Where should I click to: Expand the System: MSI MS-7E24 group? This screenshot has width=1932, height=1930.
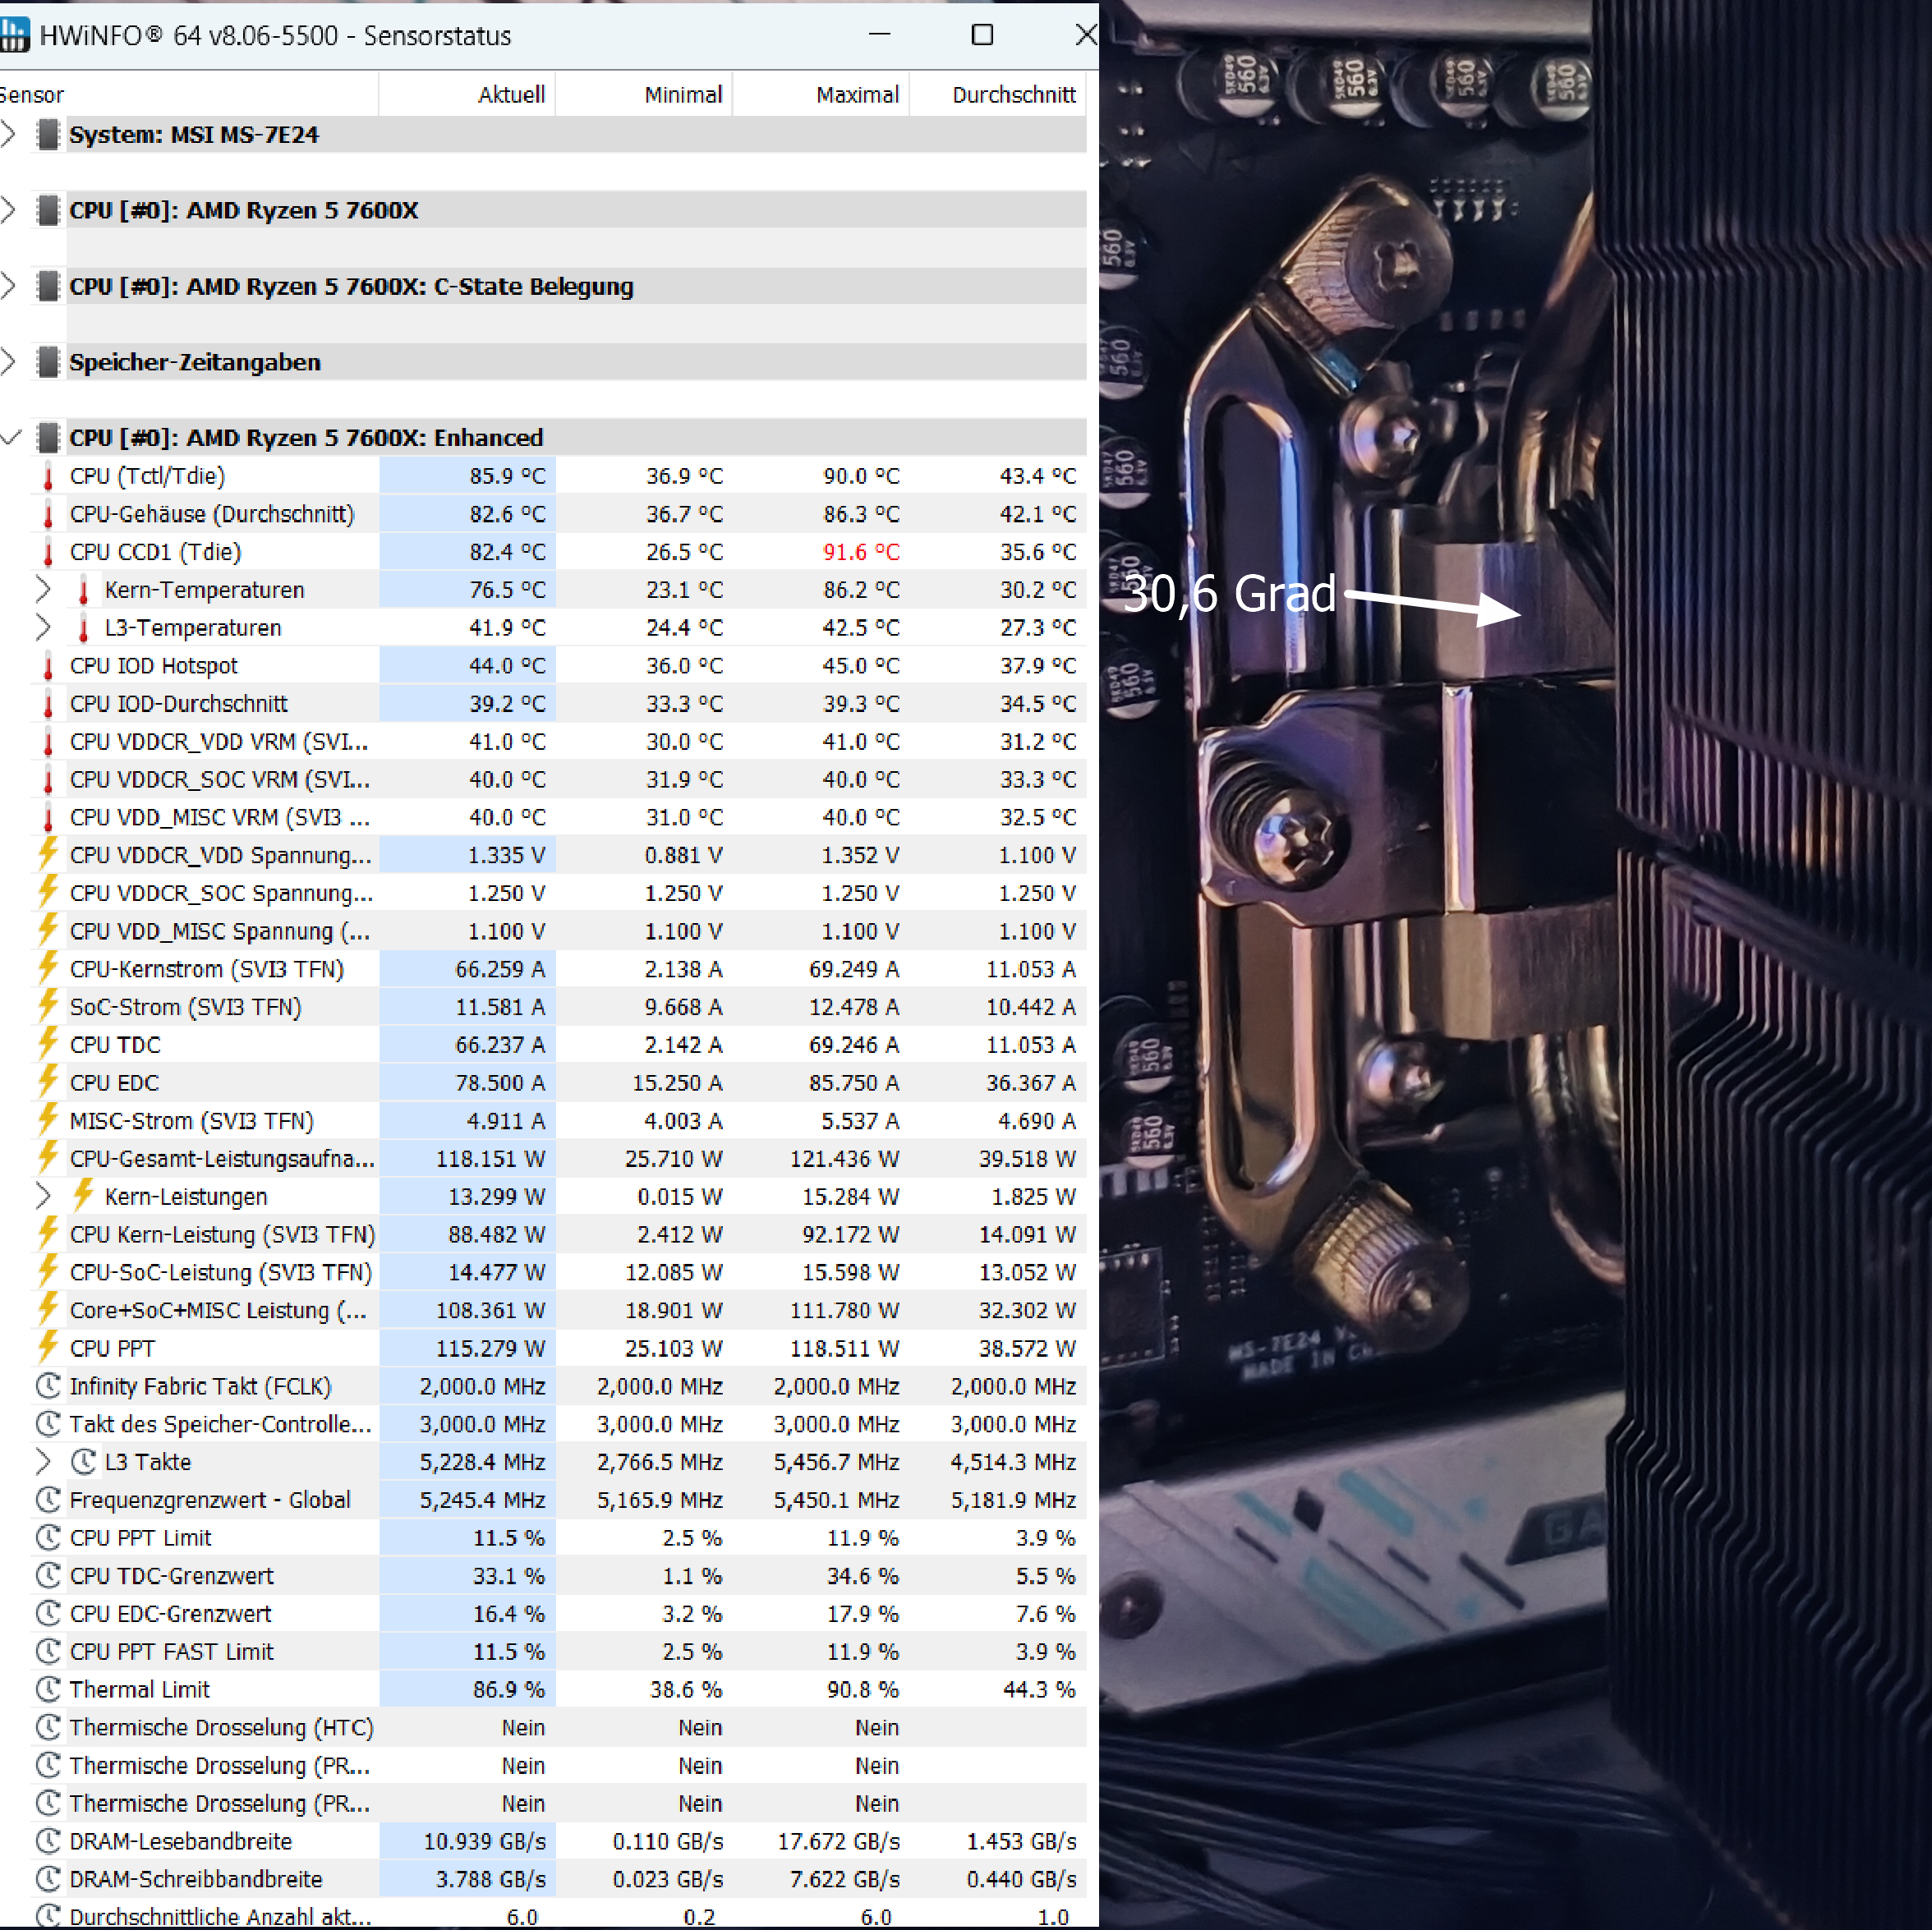click(9, 134)
